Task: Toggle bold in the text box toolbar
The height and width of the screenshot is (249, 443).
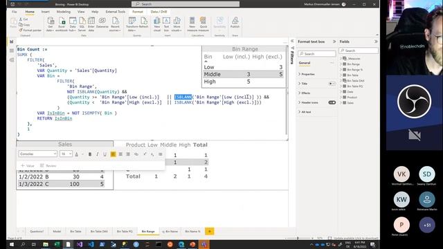Action: [x=90, y=154]
